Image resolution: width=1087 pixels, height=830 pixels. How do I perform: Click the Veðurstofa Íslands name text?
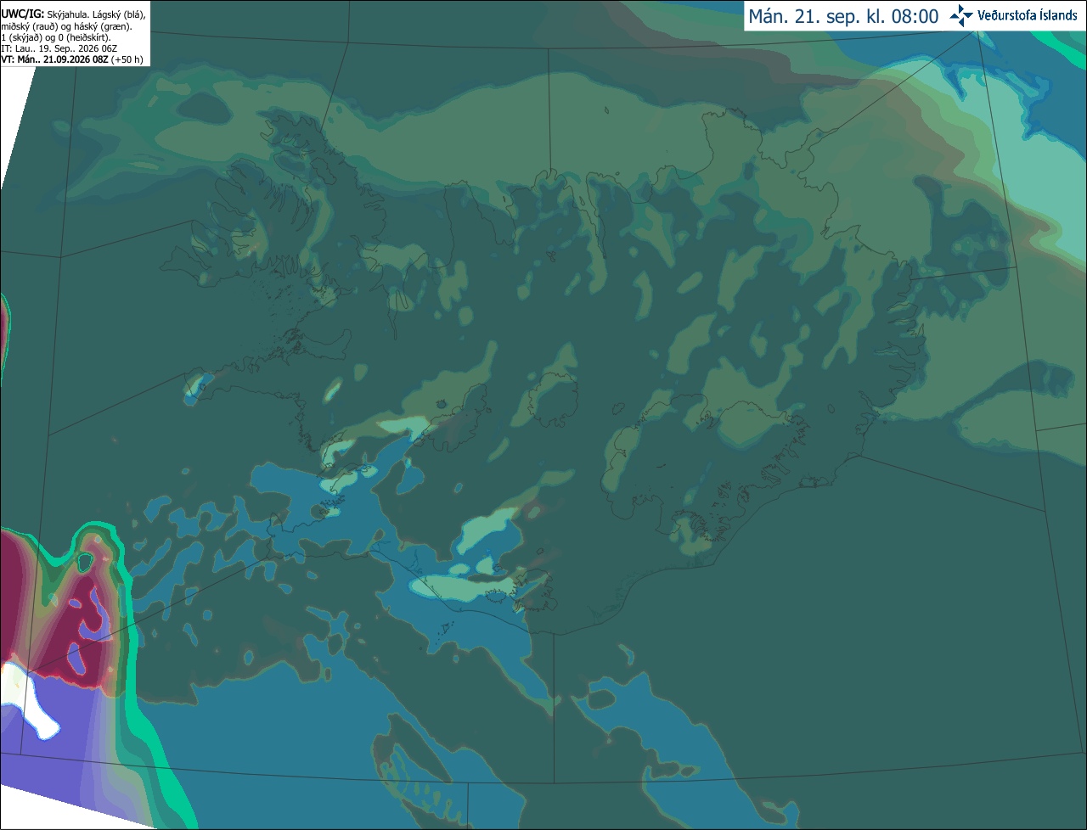1028,15
